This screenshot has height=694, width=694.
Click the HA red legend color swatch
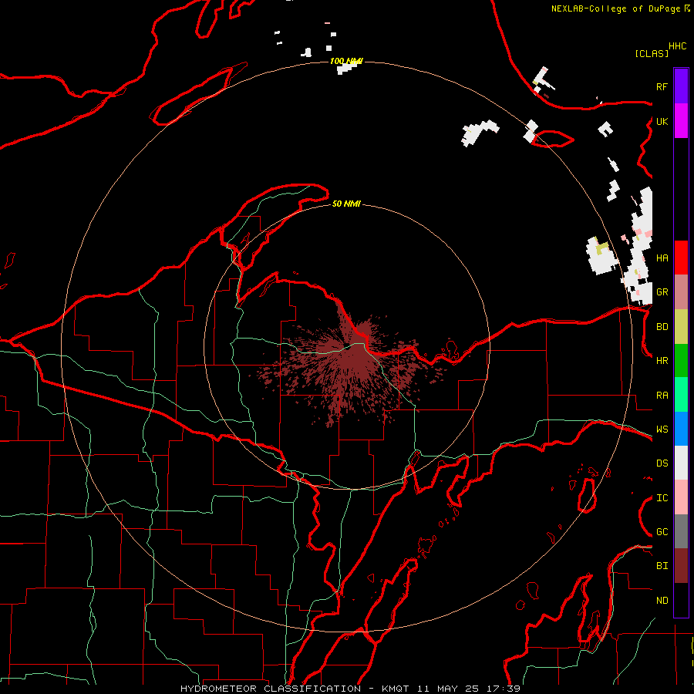tap(681, 258)
